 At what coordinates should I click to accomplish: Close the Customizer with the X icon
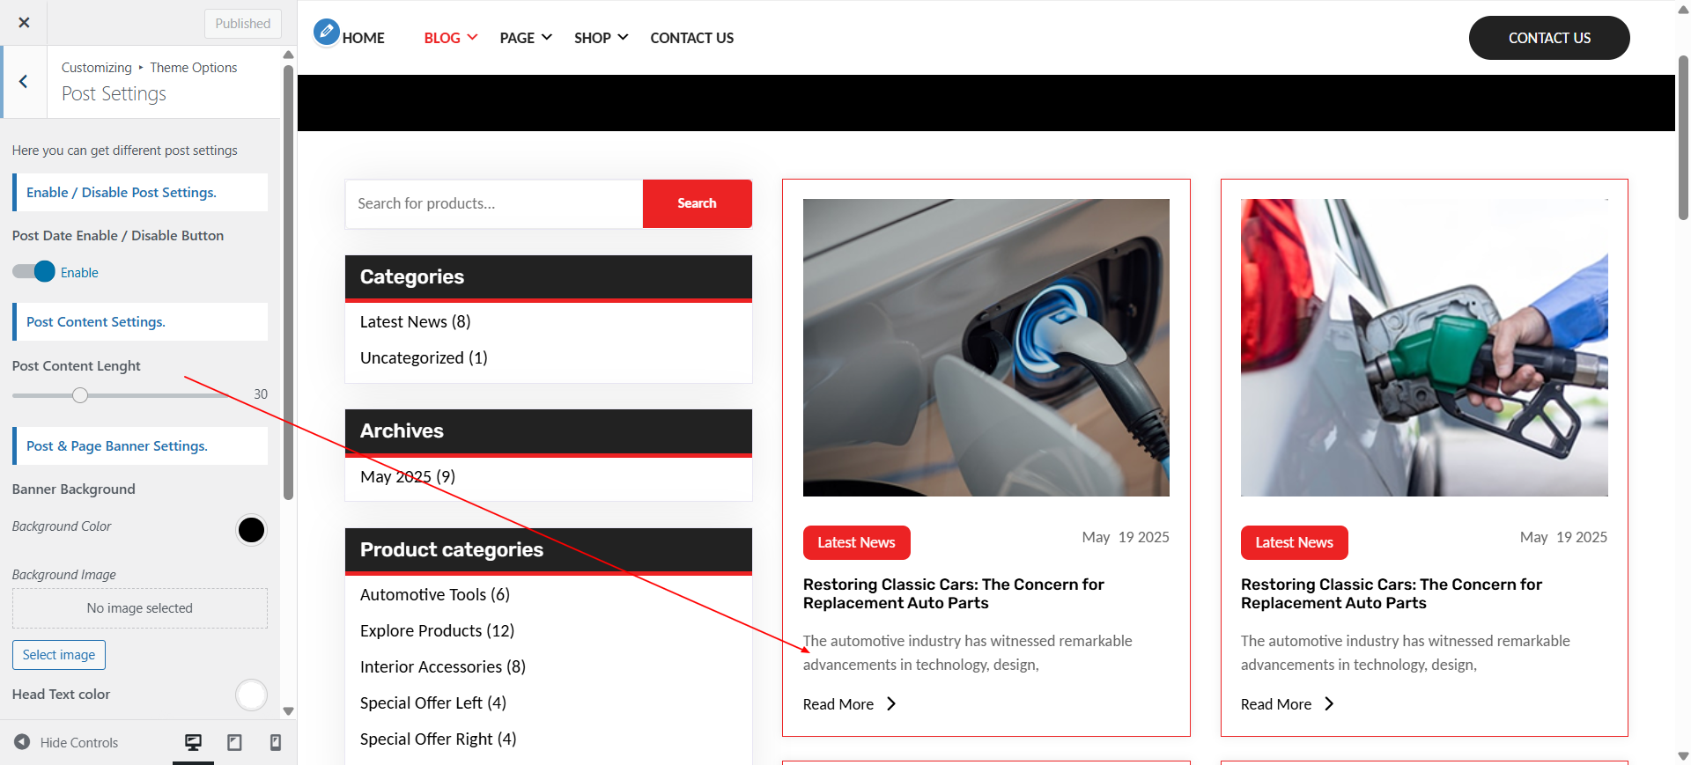point(24,23)
